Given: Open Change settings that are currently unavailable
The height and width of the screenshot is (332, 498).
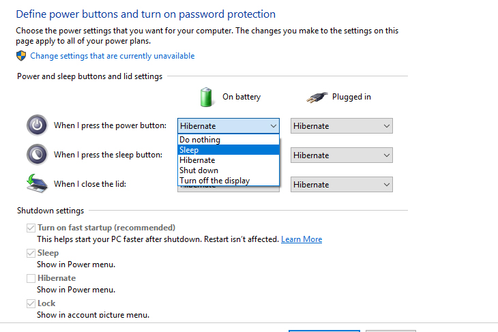Looking at the screenshot, I should [x=112, y=56].
